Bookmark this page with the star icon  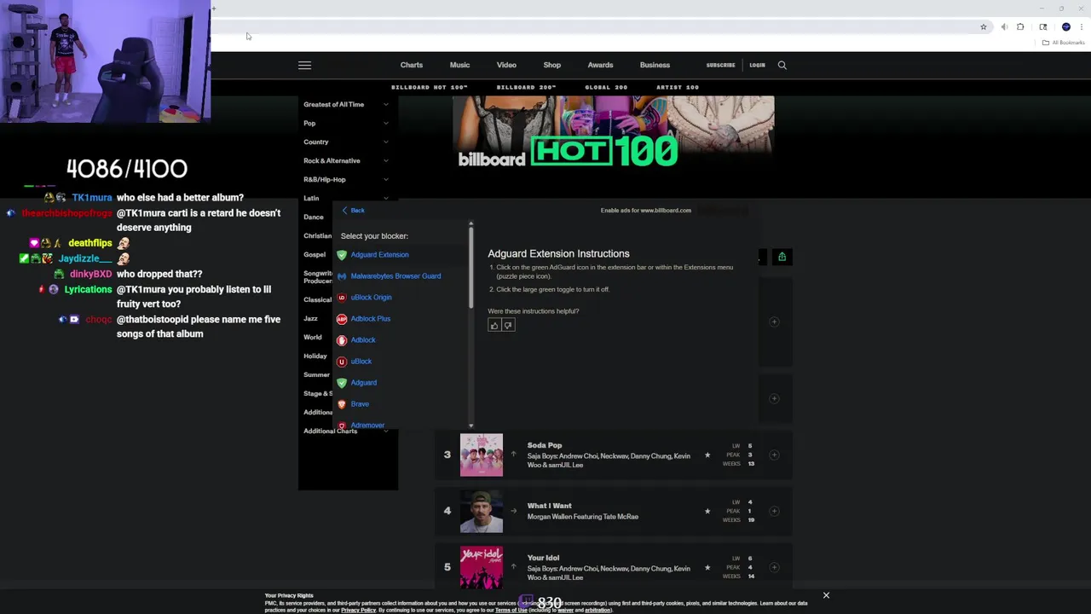click(x=984, y=27)
